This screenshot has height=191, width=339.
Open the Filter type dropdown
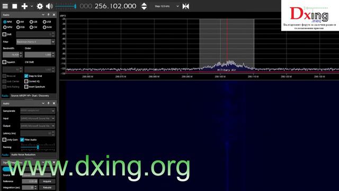pyautogui.click(x=35, y=41)
